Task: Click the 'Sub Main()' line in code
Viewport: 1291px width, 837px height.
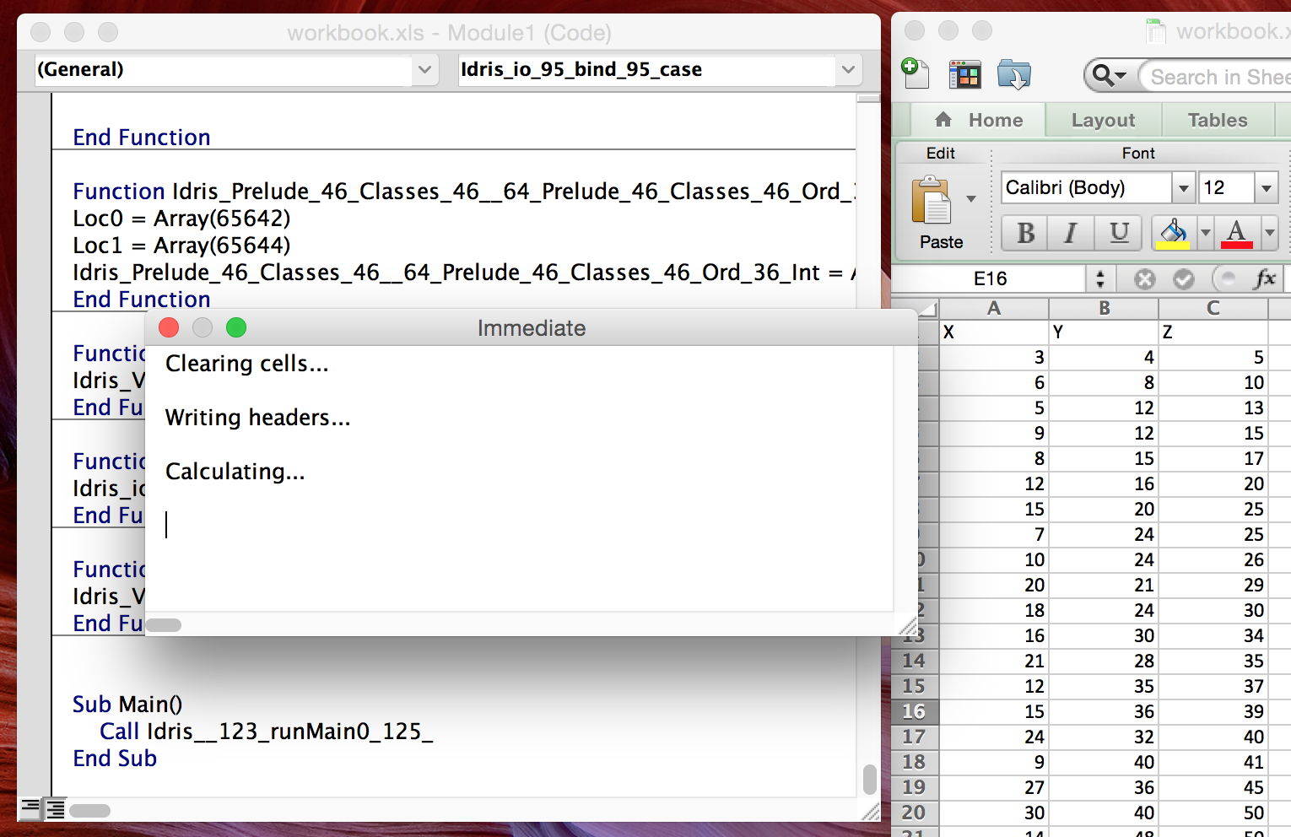Action: click(127, 705)
